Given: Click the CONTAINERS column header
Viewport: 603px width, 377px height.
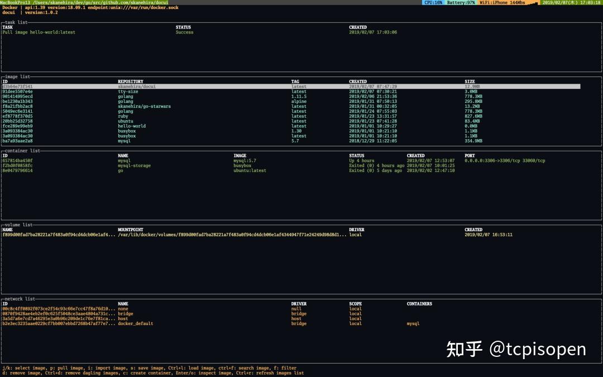Looking at the screenshot, I should (x=419, y=304).
